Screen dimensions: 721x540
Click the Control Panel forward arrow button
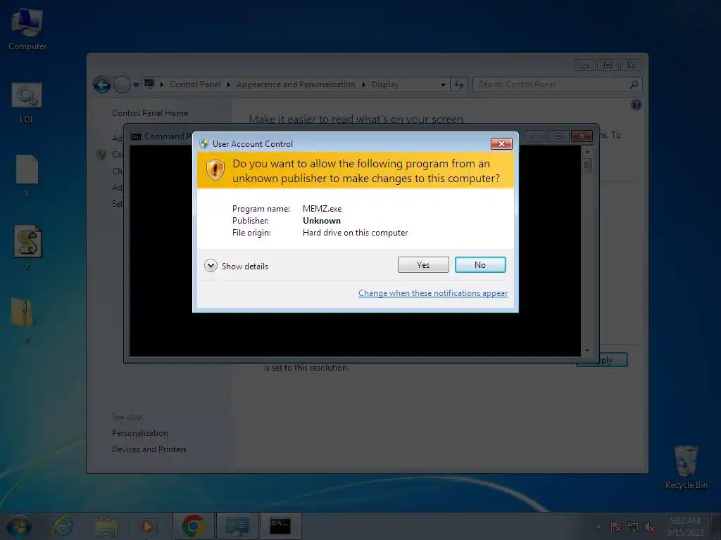[122, 84]
